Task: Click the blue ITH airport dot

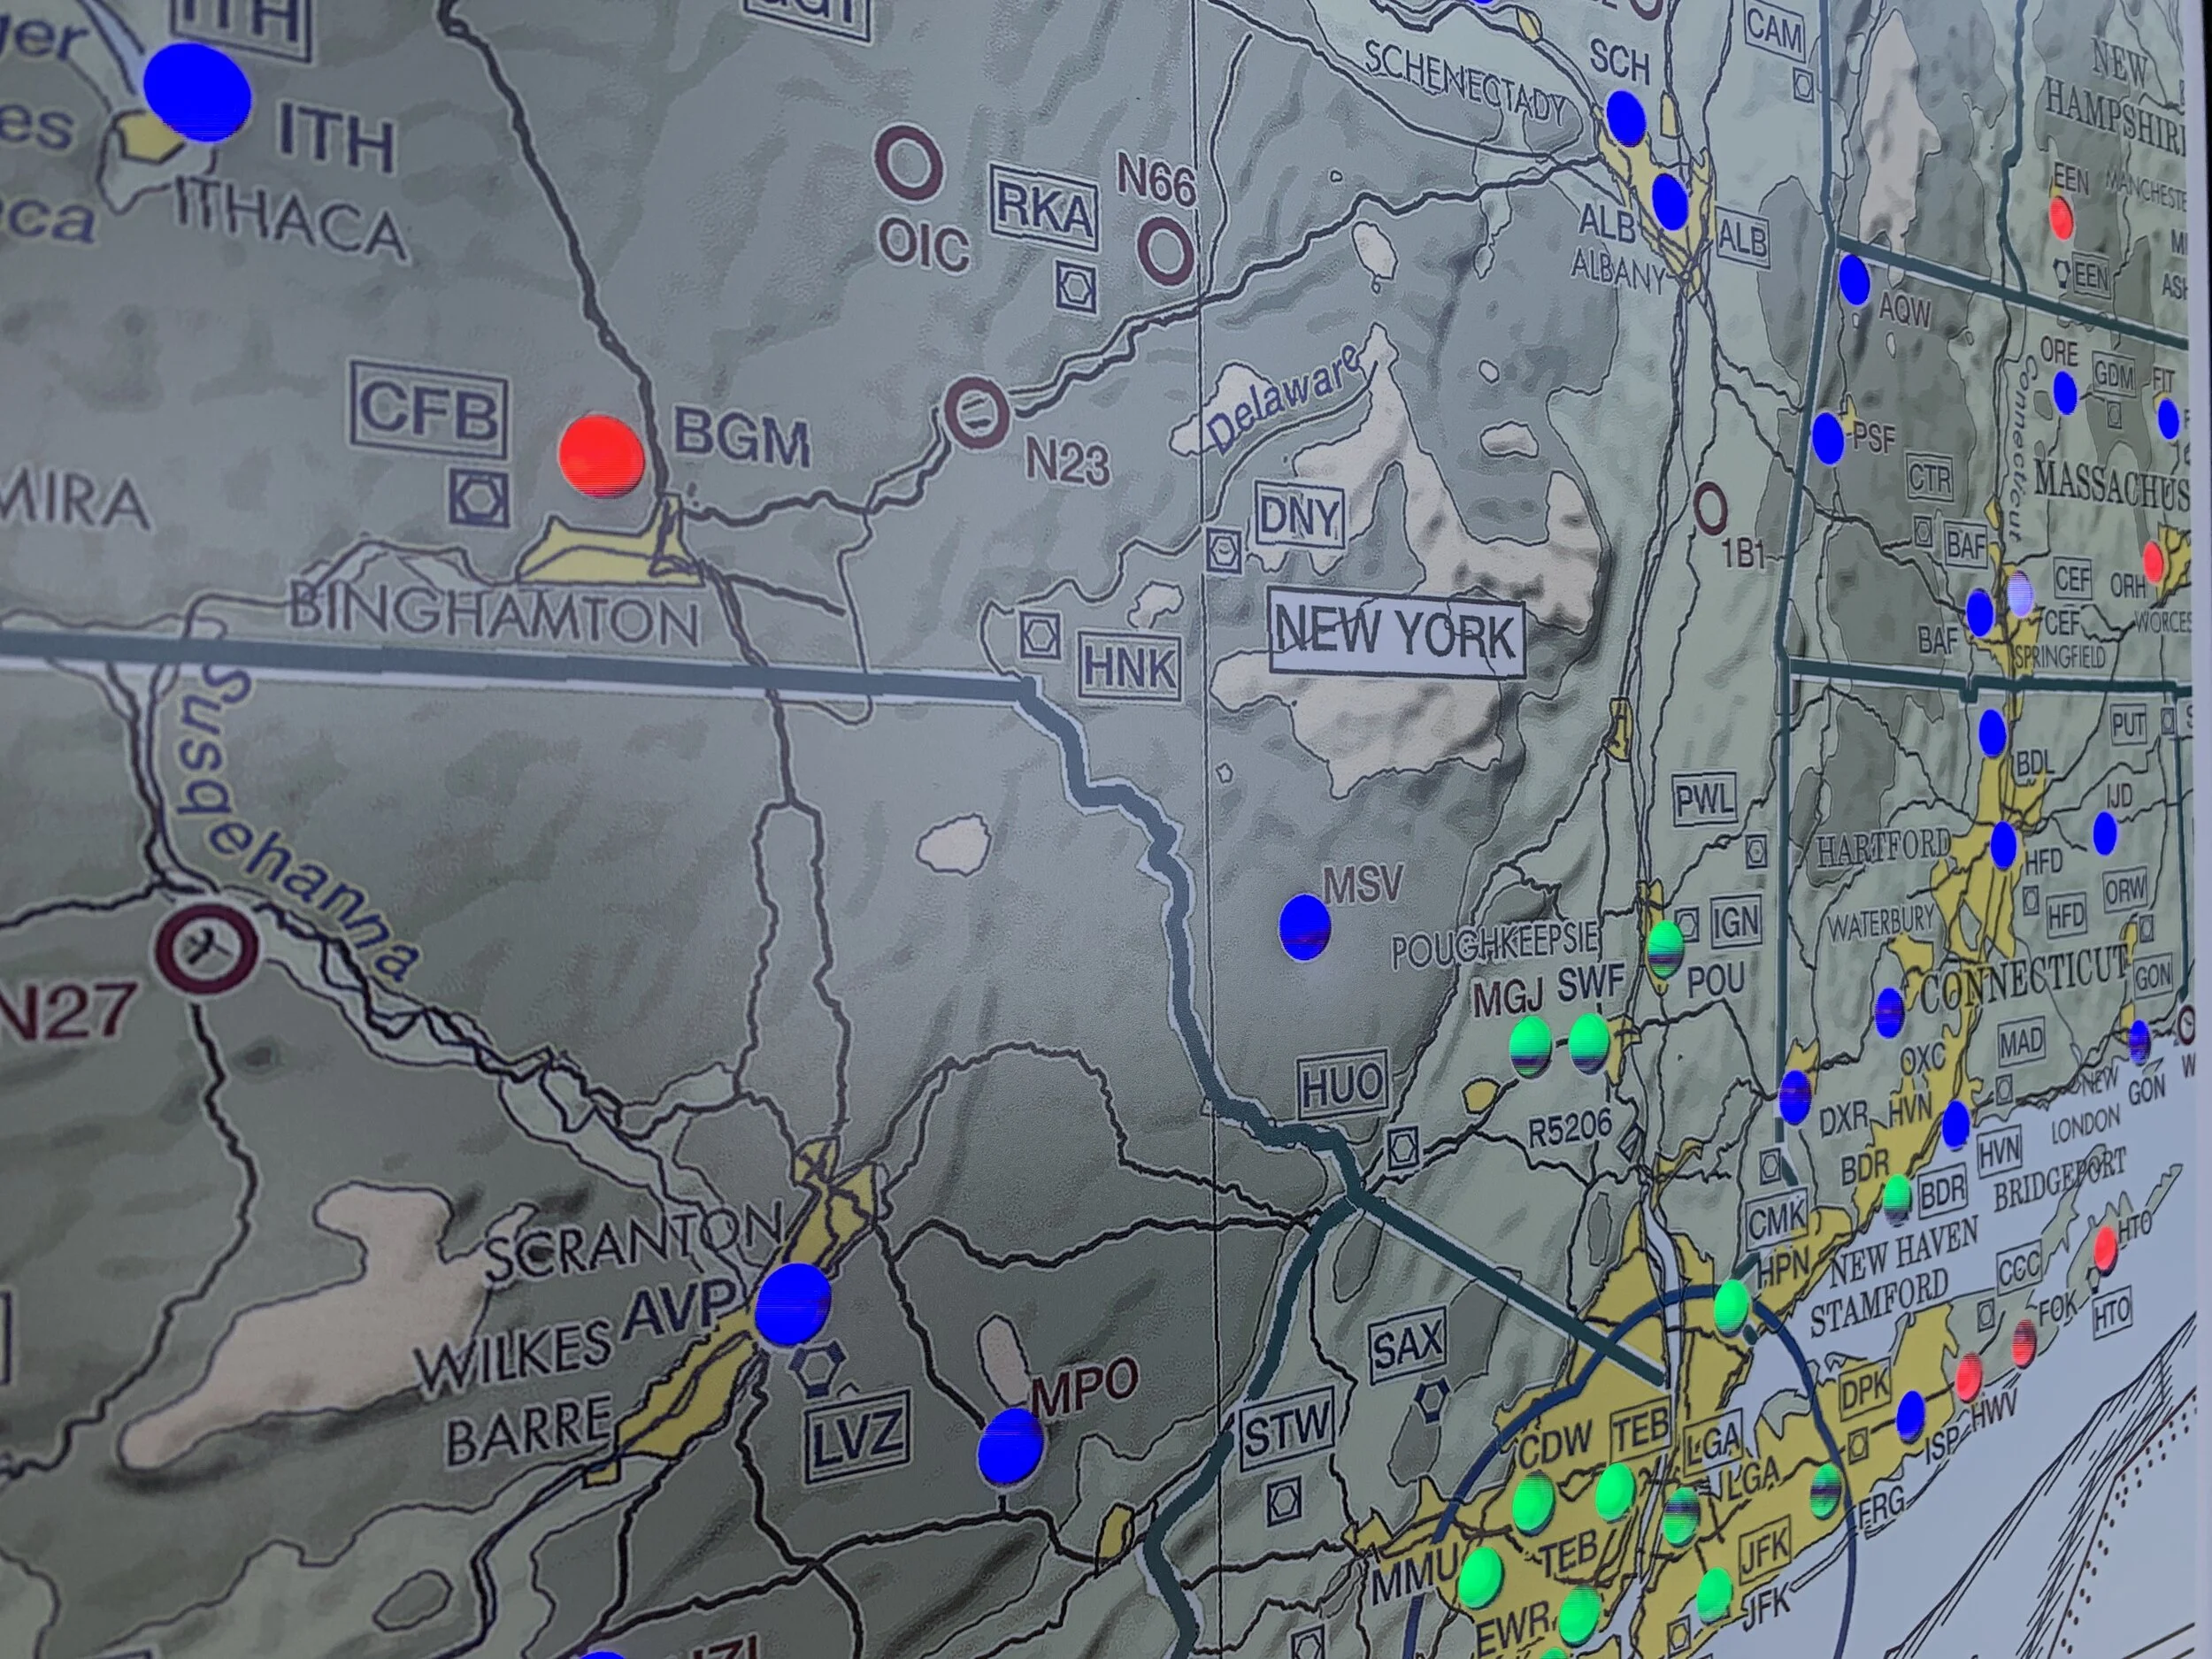Action: tap(197, 92)
